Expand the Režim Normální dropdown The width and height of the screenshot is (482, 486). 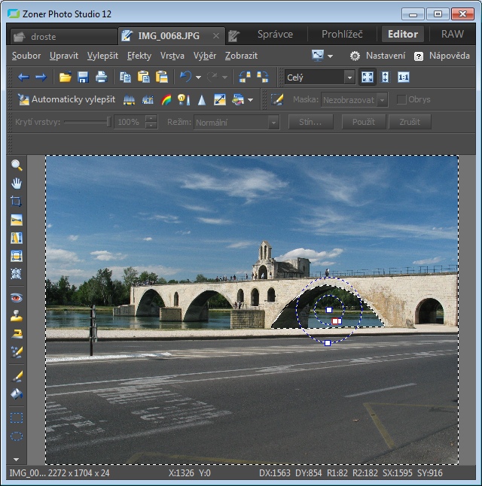coord(273,123)
